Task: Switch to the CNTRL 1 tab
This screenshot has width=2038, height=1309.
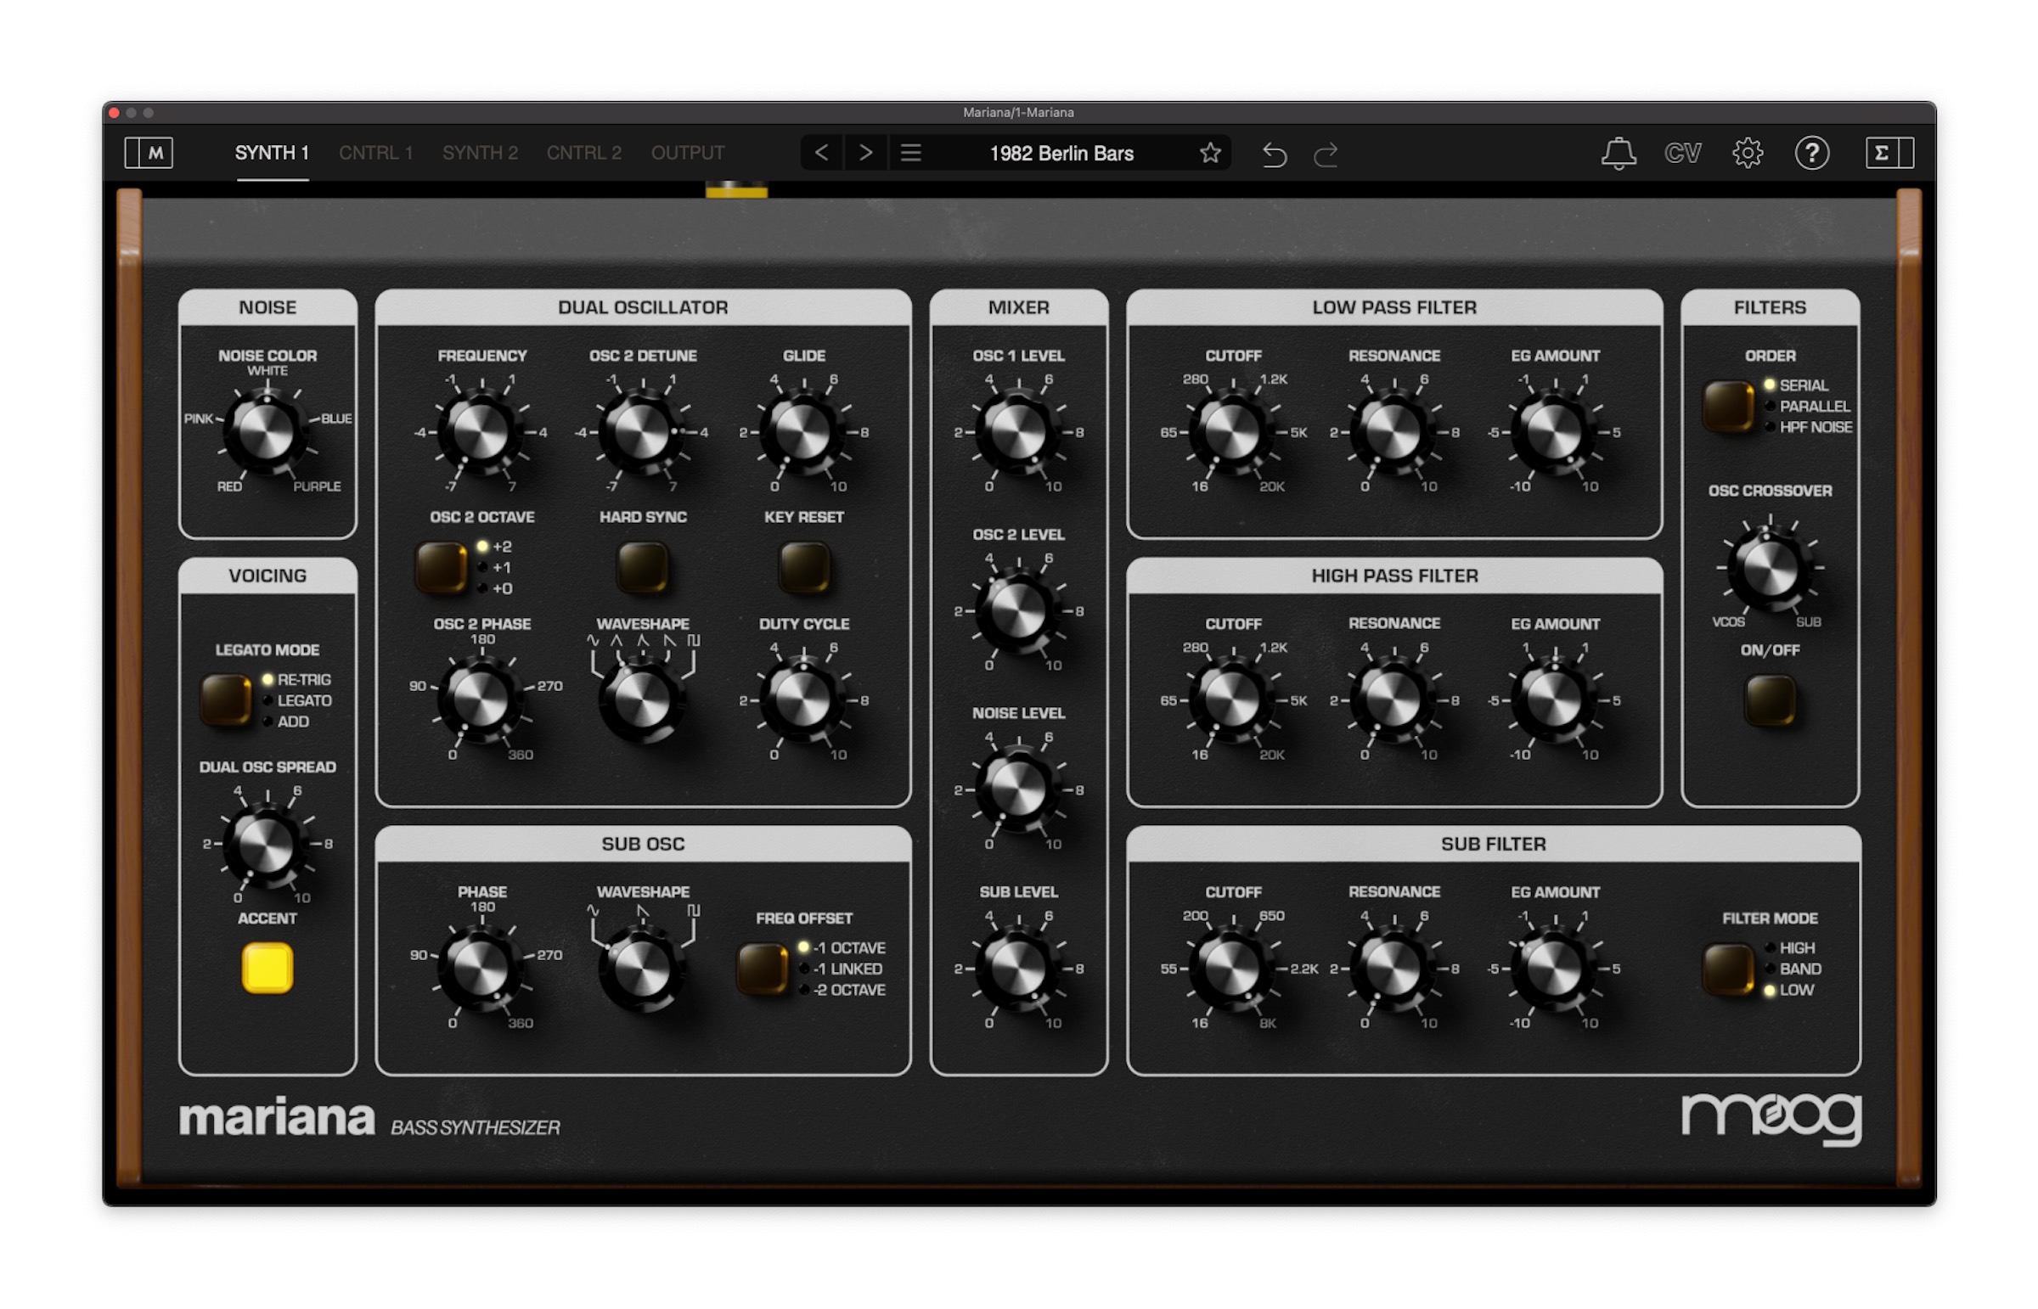Action: click(376, 153)
